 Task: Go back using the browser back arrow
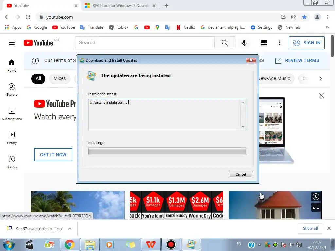click(7, 17)
